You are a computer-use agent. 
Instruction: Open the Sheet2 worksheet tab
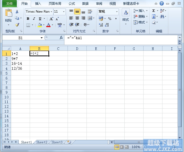point(42,142)
